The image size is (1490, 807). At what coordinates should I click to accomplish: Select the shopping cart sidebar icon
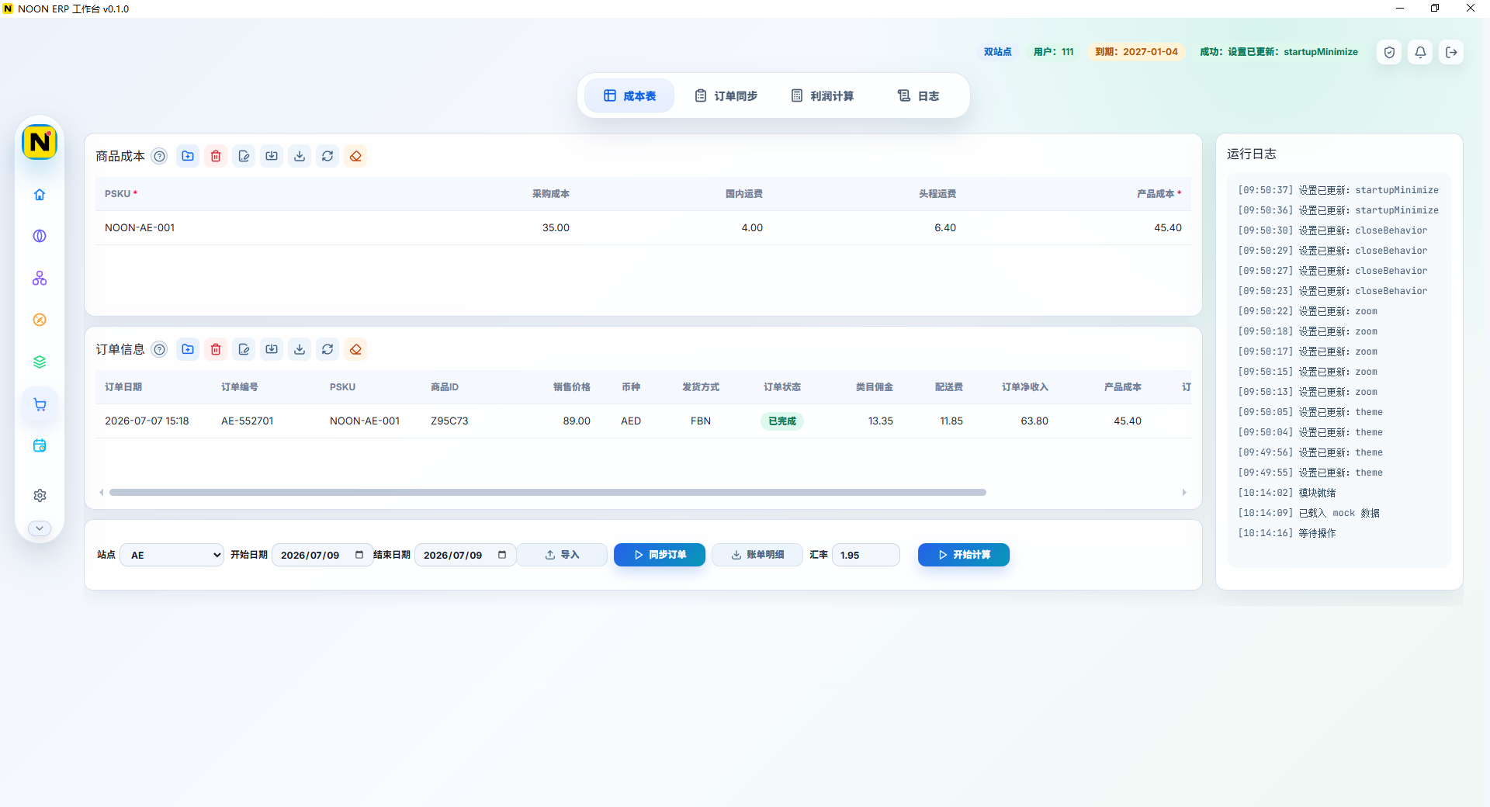(x=40, y=404)
